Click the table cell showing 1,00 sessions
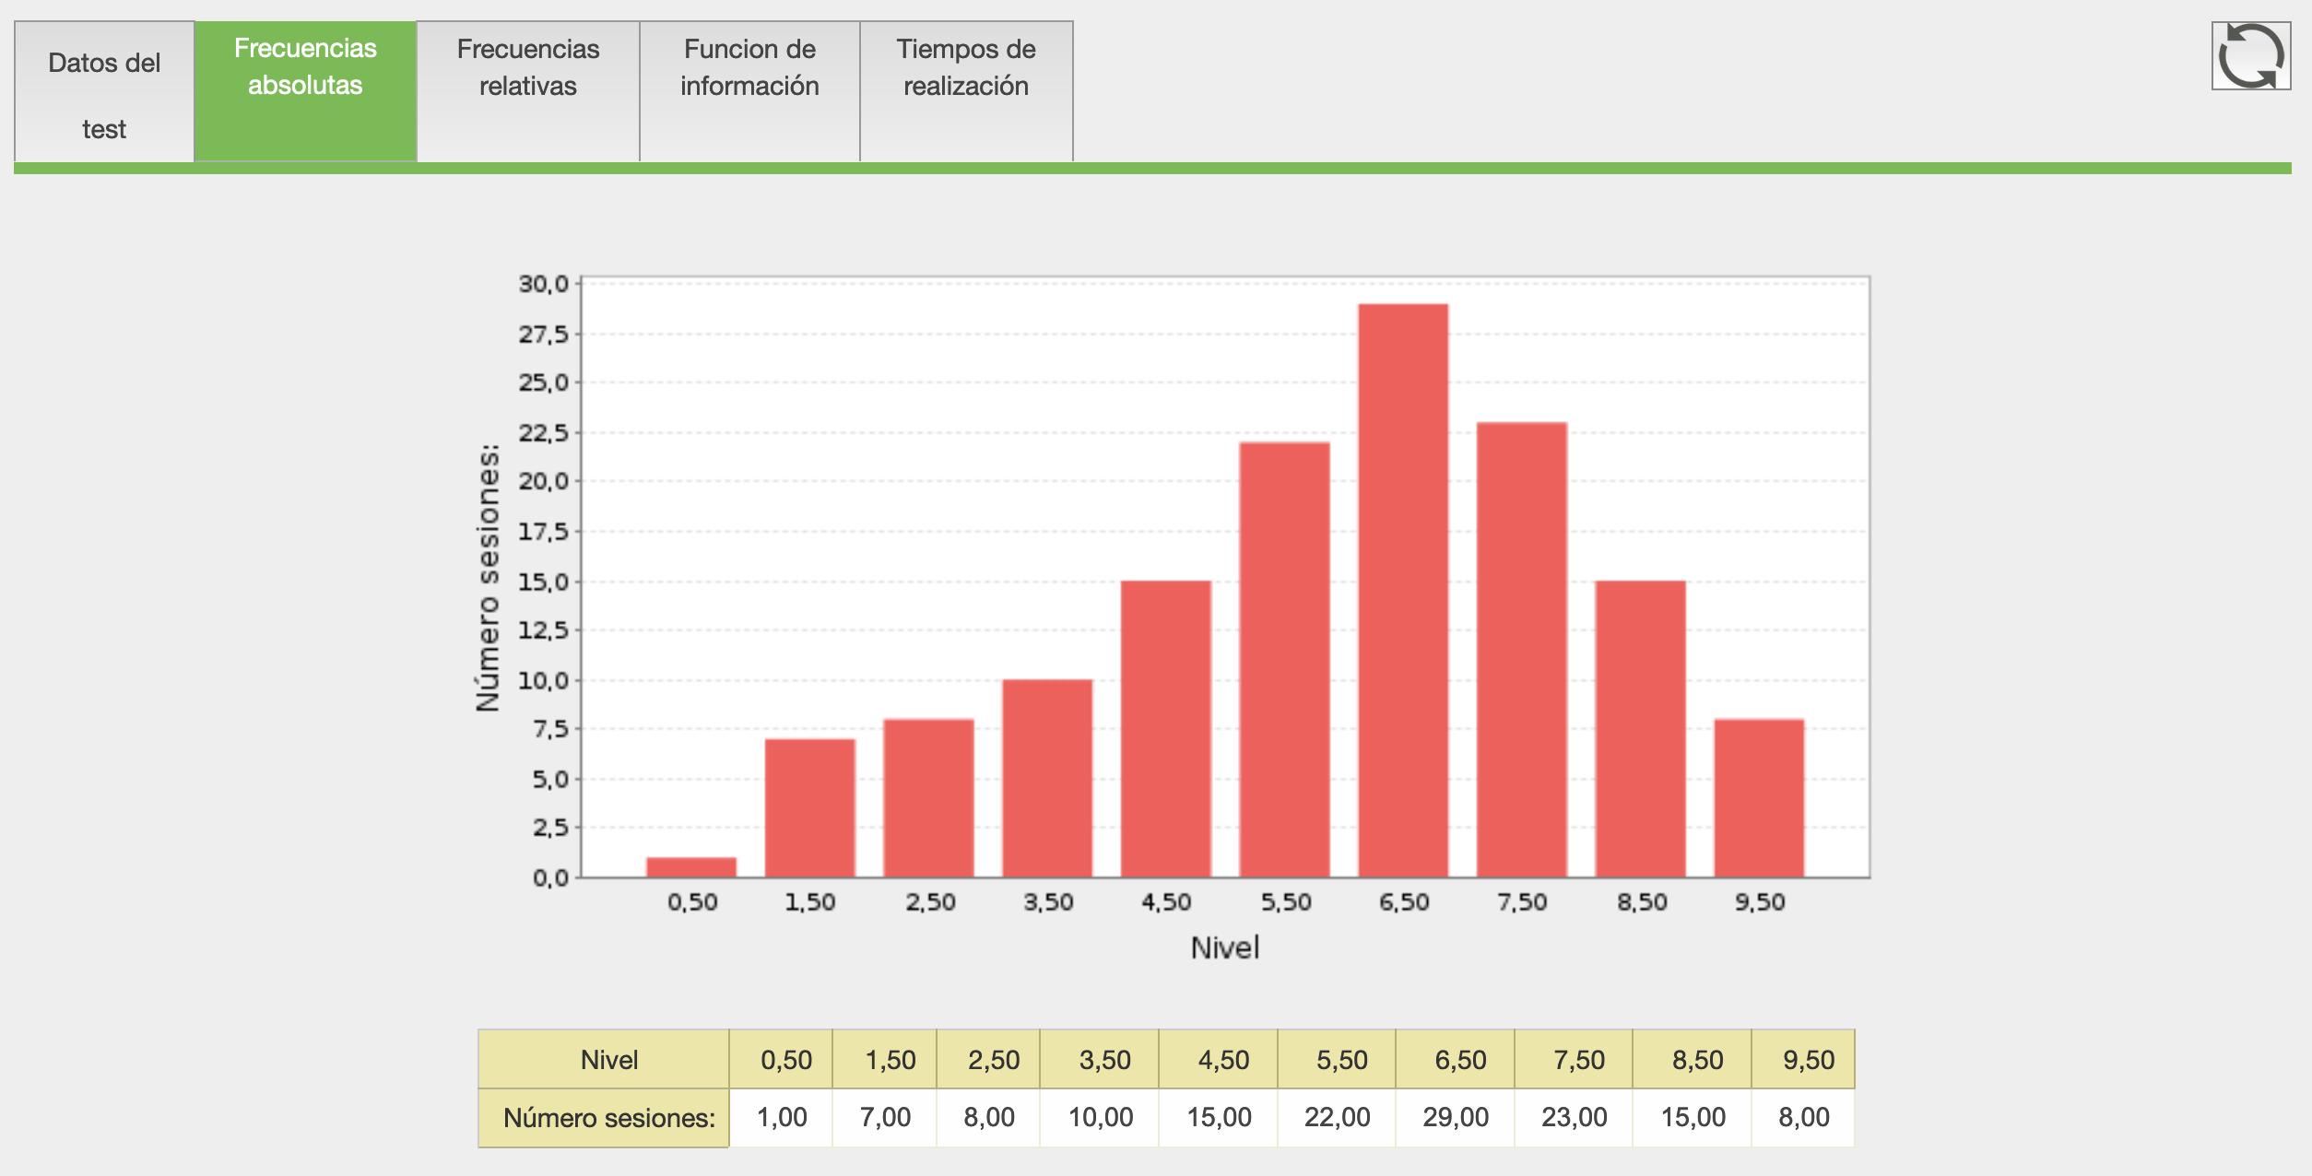2312x1176 pixels. point(782,1117)
